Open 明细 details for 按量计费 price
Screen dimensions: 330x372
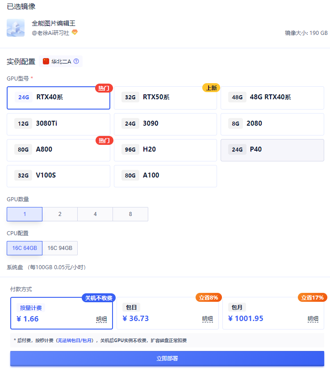tap(101, 319)
